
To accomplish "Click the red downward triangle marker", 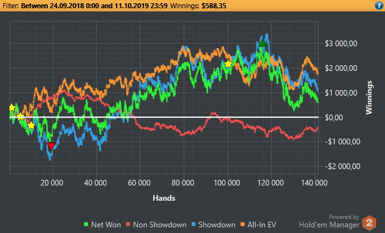I will pos(51,146).
